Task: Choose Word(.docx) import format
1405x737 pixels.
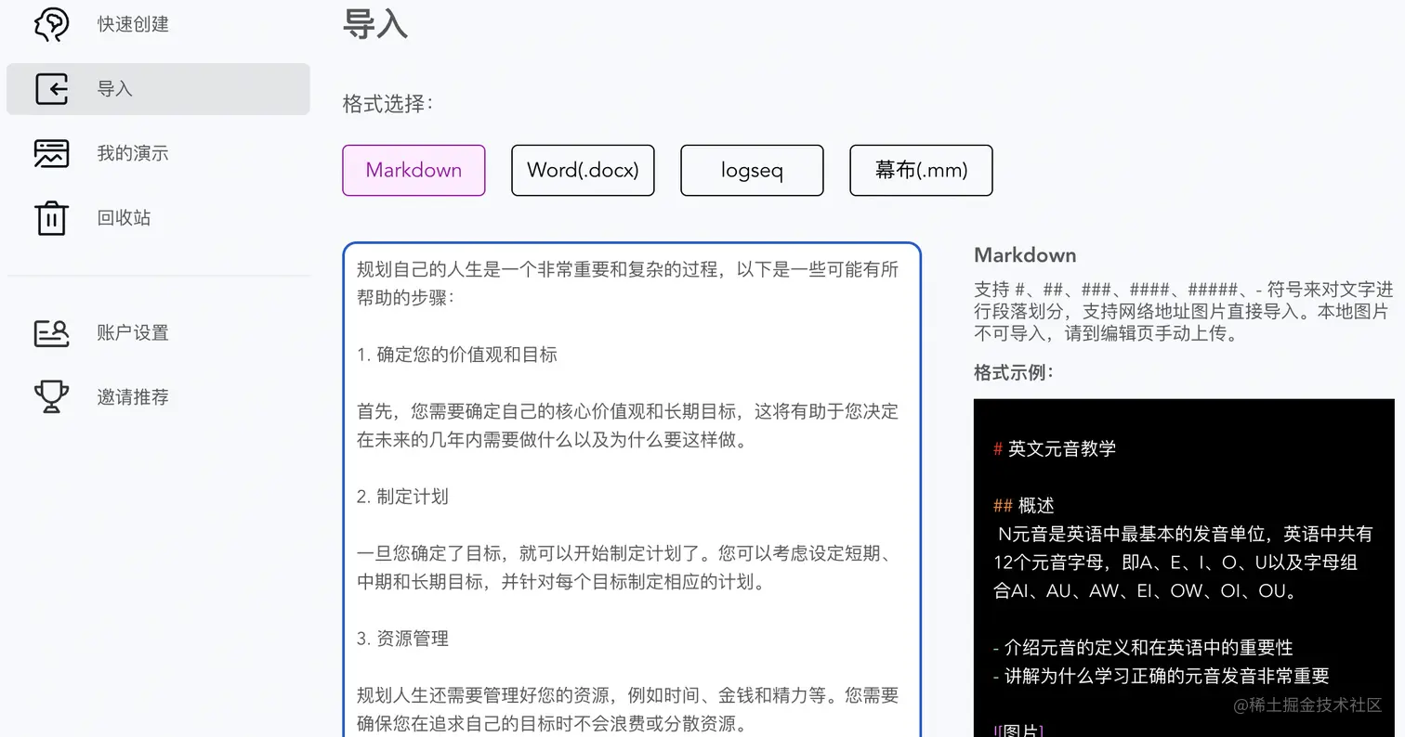Action: [x=583, y=170]
